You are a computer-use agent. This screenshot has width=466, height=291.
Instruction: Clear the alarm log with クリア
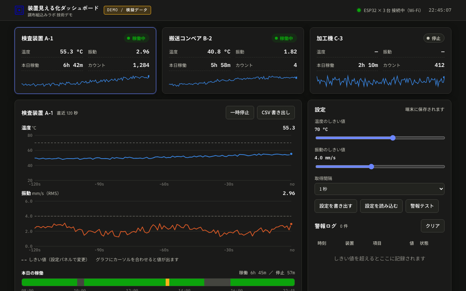coord(433,226)
